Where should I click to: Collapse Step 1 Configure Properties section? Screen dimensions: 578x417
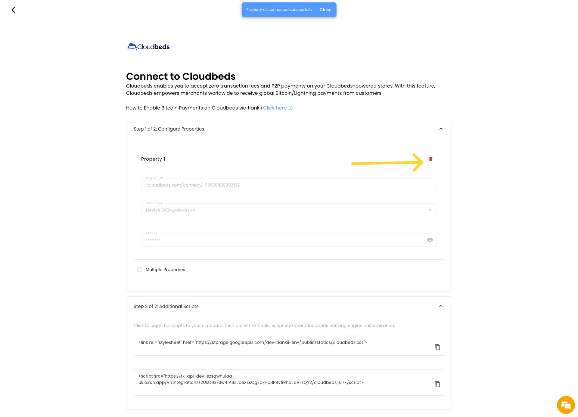(x=441, y=129)
